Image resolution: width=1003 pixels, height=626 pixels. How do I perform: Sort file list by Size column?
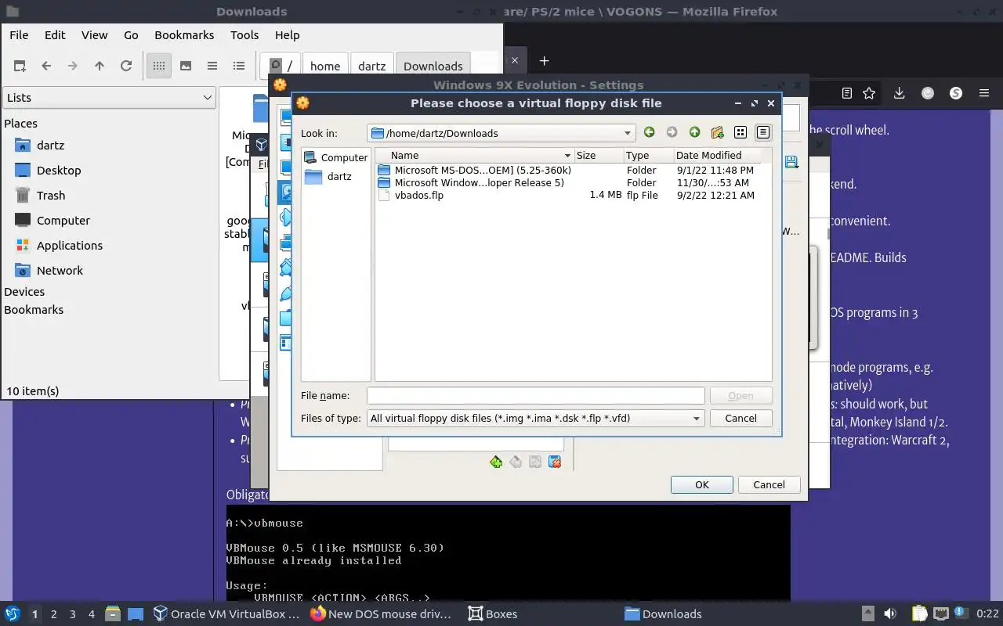click(x=599, y=156)
